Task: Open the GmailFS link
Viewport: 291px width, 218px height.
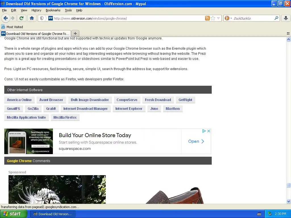Action: 13,109
